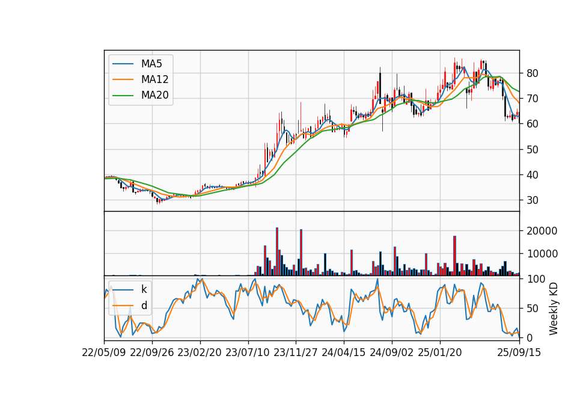Viewport: 577px width, 415px height.
Task: Click the volume axis value 20000
Action: (542, 231)
